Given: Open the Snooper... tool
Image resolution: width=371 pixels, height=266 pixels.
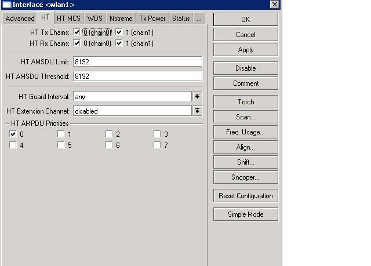Looking at the screenshot, I should click(246, 177).
